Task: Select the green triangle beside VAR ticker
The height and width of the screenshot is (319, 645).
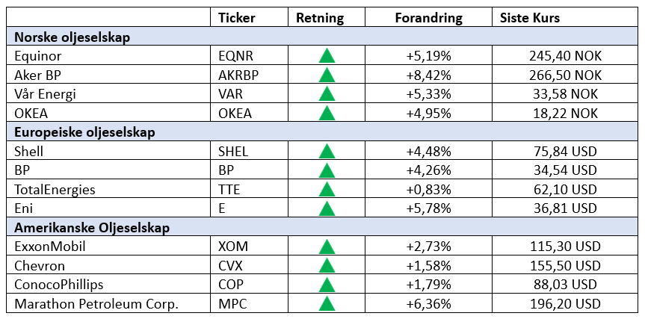Action: [x=325, y=94]
